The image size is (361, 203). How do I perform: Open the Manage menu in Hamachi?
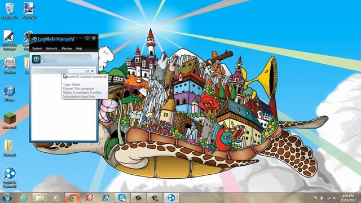coord(67,48)
